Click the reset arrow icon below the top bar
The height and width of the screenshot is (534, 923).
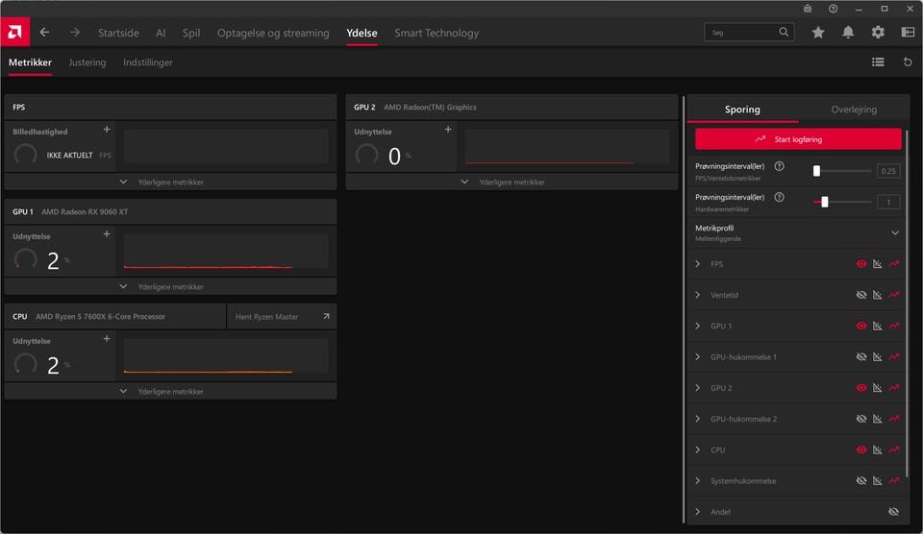[x=908, y=62]
